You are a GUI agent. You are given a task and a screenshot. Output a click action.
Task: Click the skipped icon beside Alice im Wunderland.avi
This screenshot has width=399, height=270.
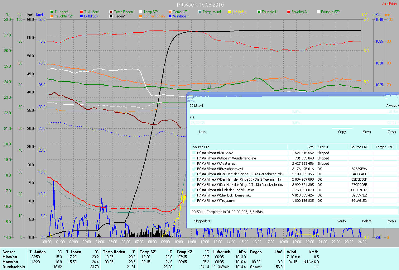point(194,158)
